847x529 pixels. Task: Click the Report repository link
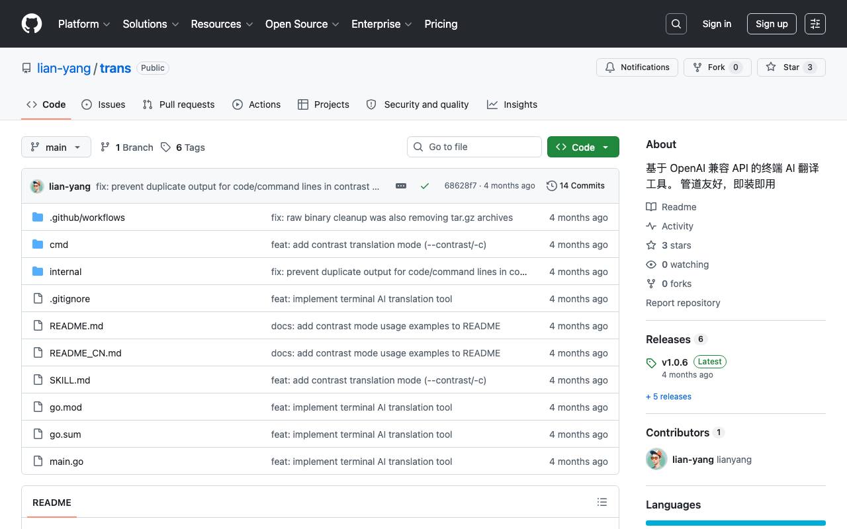pyautogui.click(x=683, y=303)
